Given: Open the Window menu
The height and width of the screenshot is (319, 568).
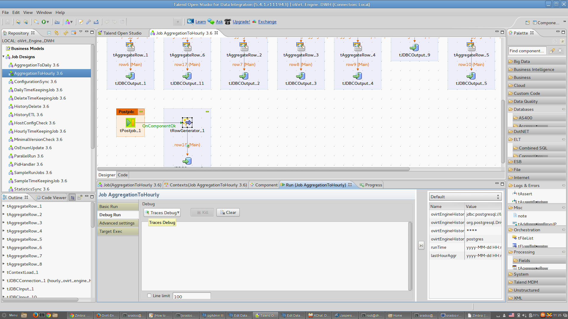Looking at the screenshot, I should coord(44,12).
